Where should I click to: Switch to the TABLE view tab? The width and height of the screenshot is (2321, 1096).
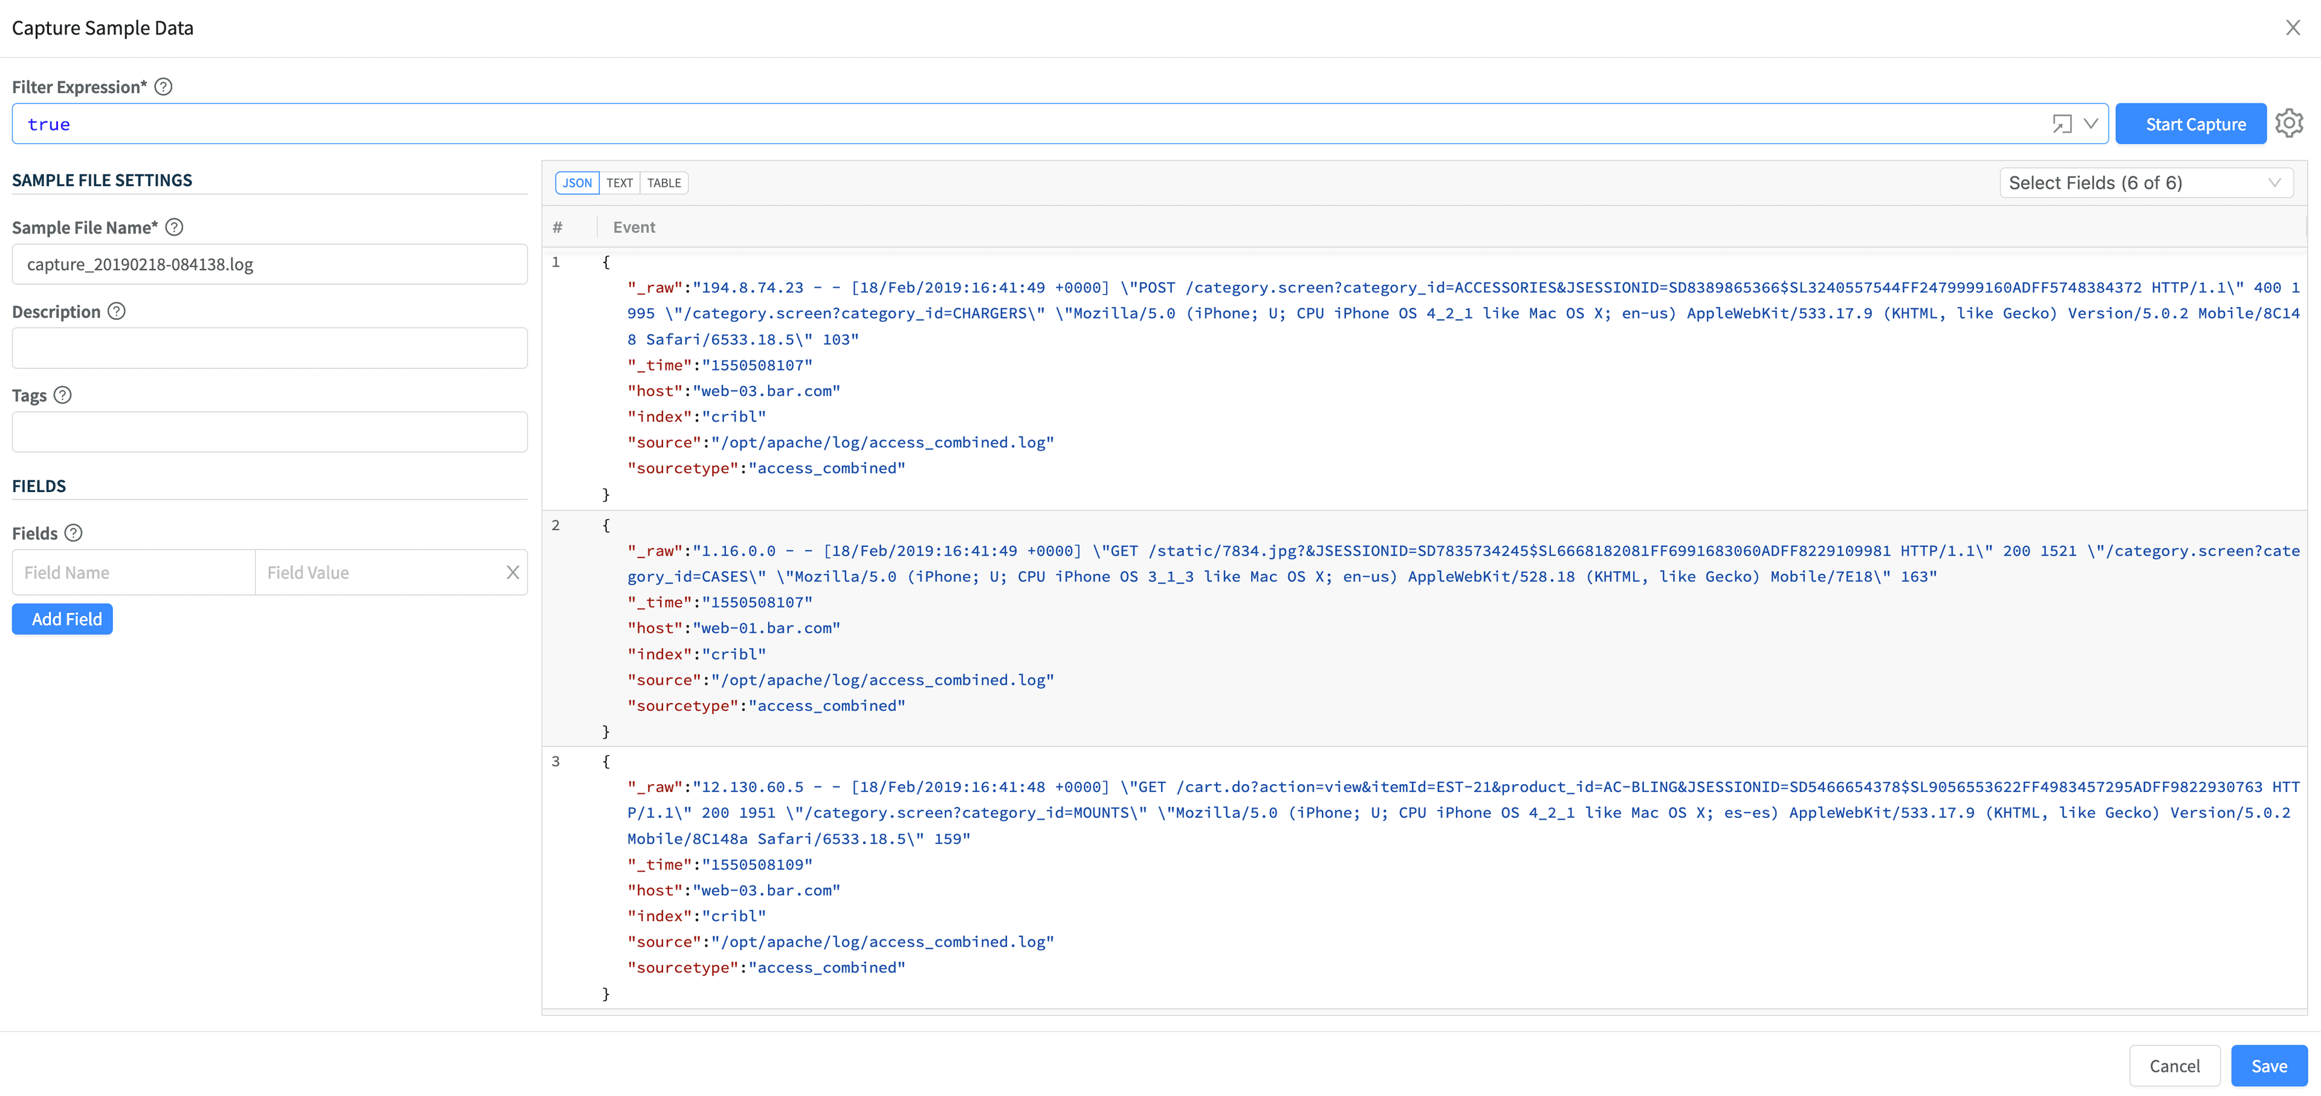tap(664, 183)
